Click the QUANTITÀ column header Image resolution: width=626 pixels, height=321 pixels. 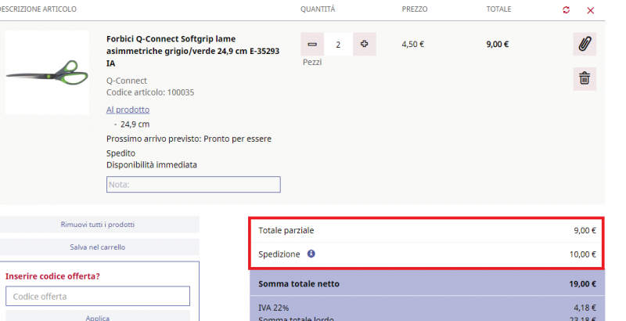tap(318, 9)
